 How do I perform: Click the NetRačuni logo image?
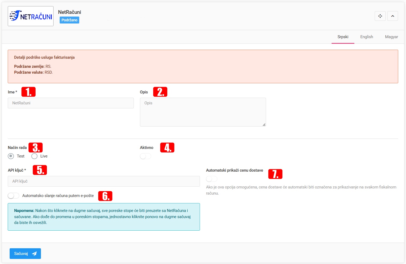coord(31,16)
